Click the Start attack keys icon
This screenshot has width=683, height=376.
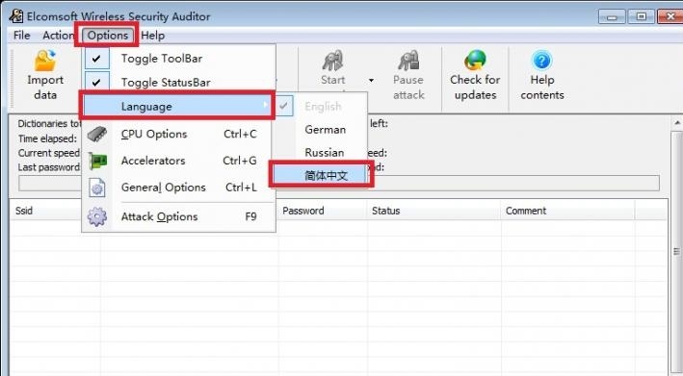pos(332,61)
